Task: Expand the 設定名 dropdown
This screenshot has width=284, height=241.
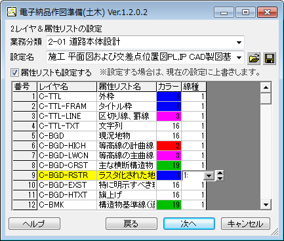Action: click(x=239, y=58)
